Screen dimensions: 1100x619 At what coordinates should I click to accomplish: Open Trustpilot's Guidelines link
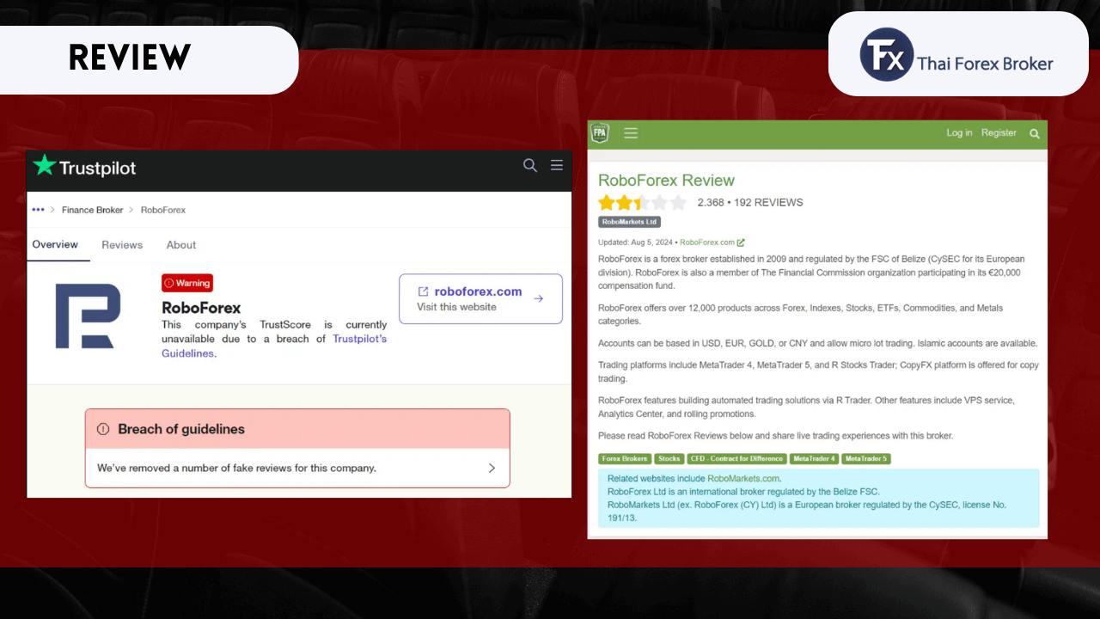point(274,346)
